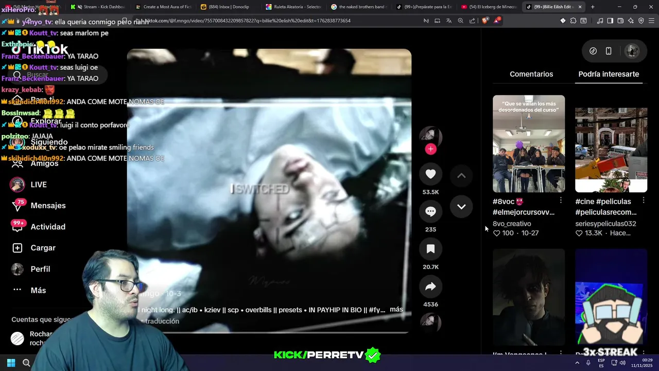Open the #8voc classroom video thumbnail

coord(529,144)
